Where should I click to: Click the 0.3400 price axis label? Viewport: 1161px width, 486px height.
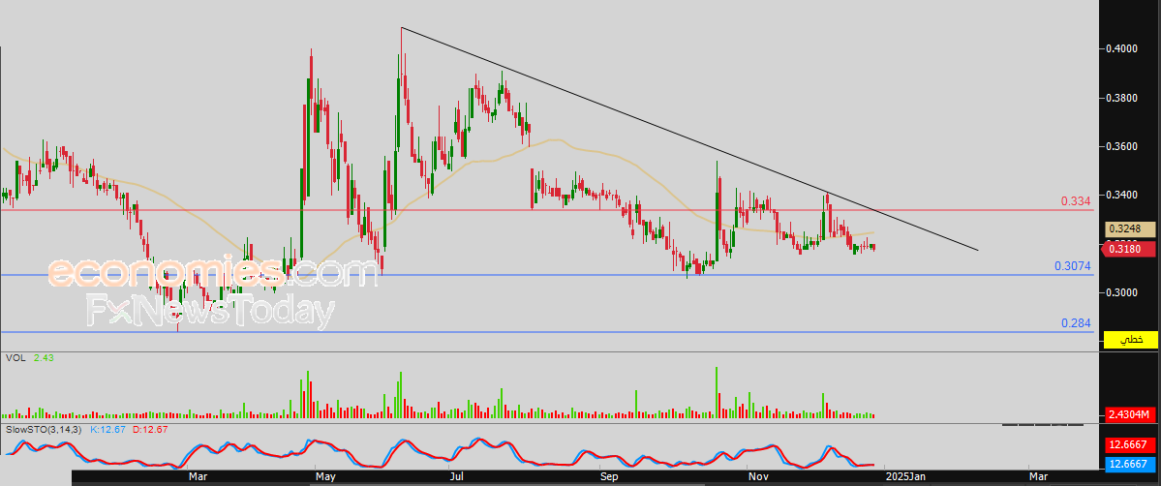coord(1122,195)
